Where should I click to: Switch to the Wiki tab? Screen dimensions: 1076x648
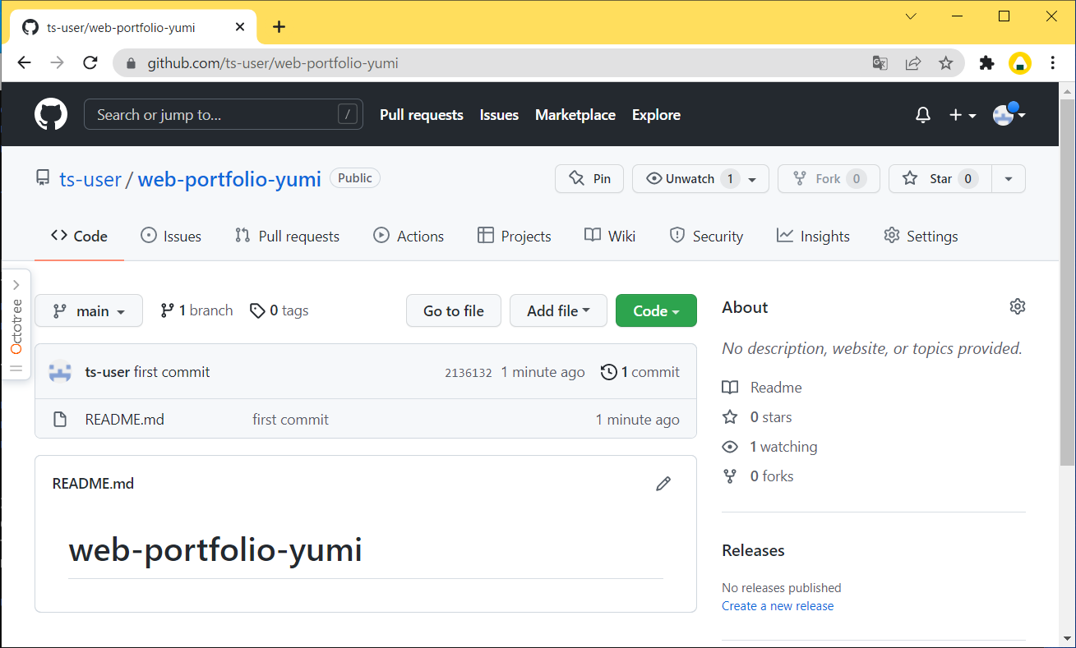click(610, 237)
